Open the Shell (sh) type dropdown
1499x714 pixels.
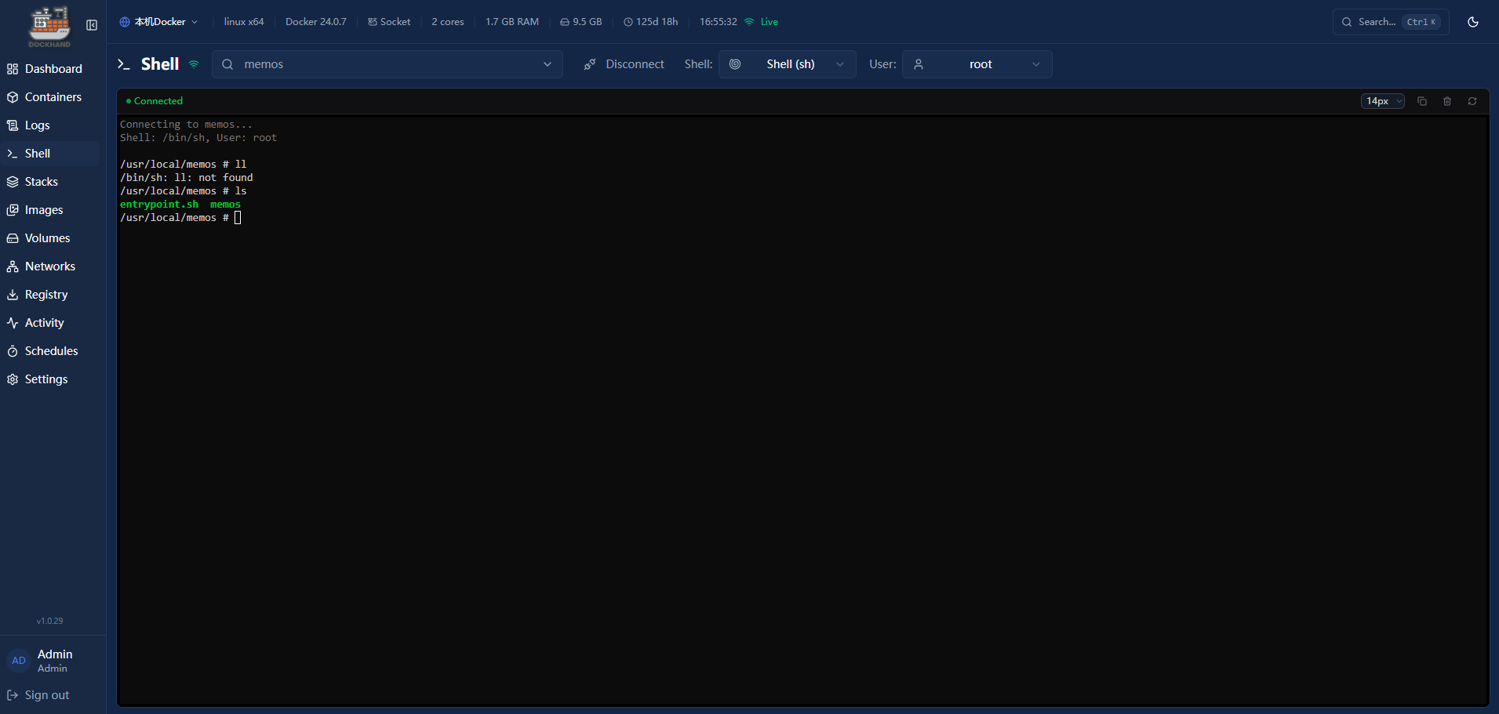click(788, 64)
